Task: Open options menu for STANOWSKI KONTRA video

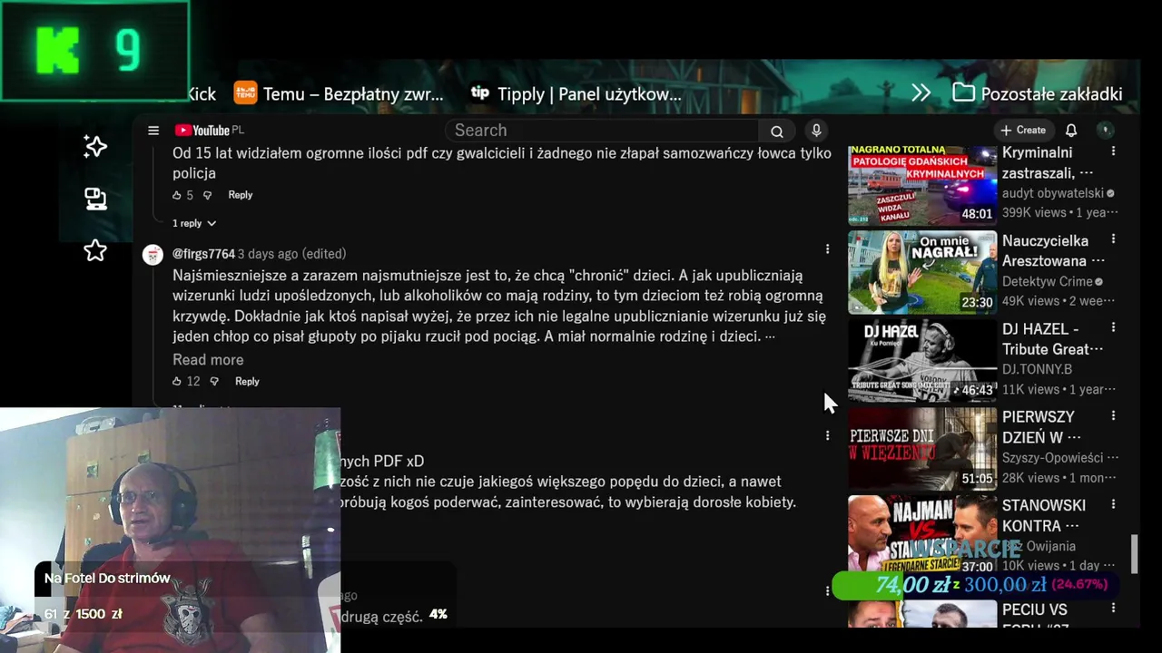Action: pyautogui.click(x=1113, y=503)
